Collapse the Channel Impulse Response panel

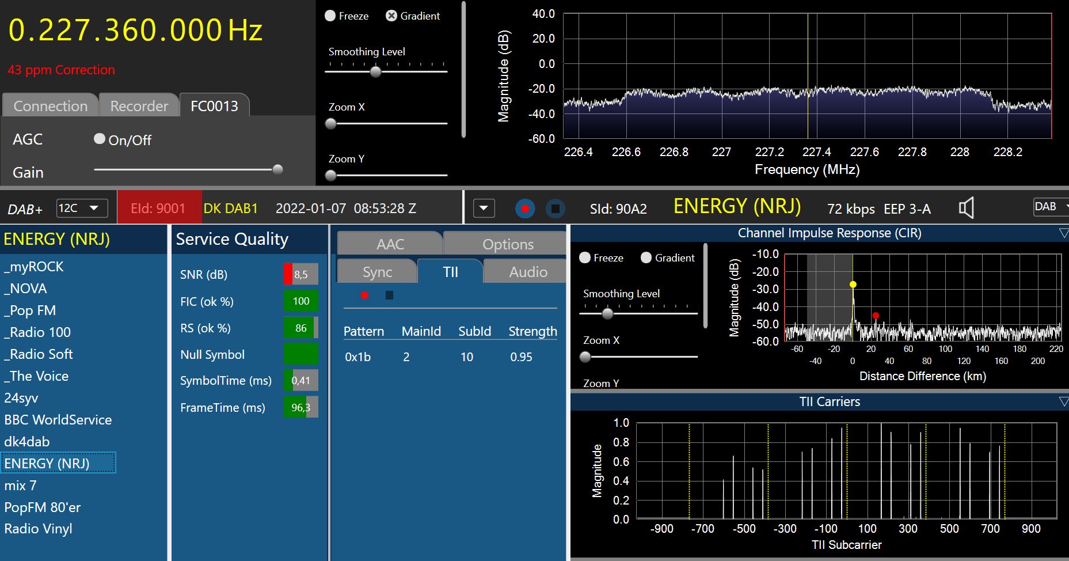[1063, 233]
